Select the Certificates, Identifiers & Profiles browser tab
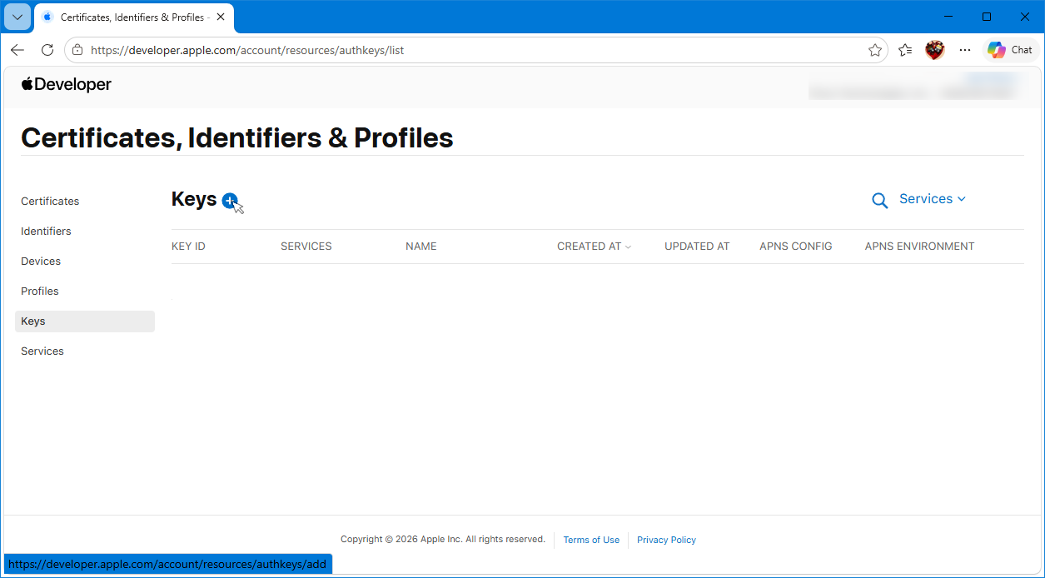The height and width of the screenshot is (578, 1045). 134,17
